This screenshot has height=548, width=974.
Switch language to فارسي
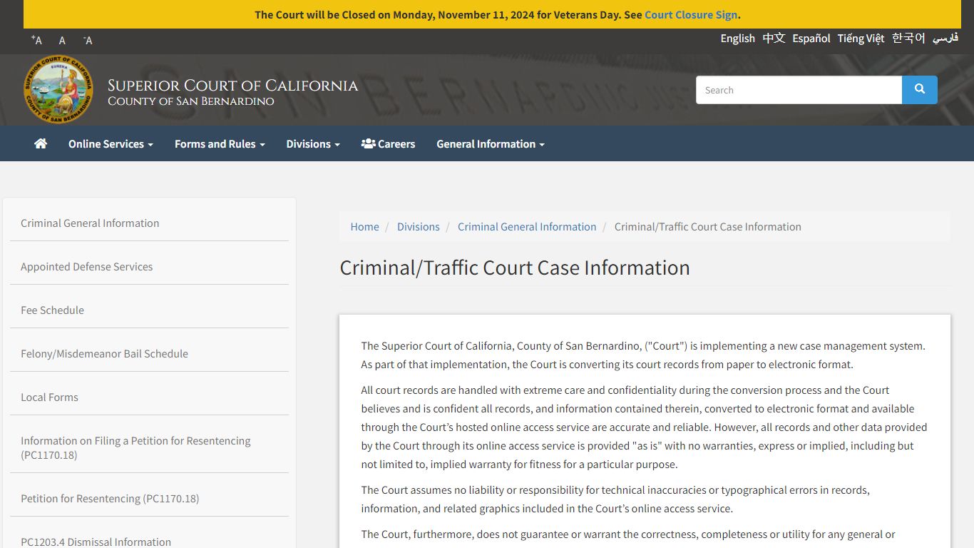point(945,38)
